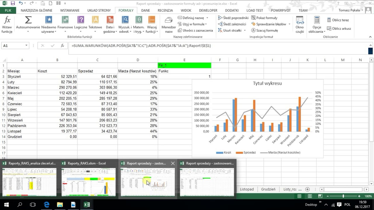Click the chart title Tytuł wykresu

pos(267,83)
